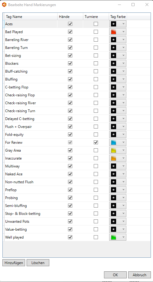Image resolution: width=153 pixels, height=282 pixels.
Task: Uncheck Hände checkbox for Barreling River
Action: click(x=70, y=40)
